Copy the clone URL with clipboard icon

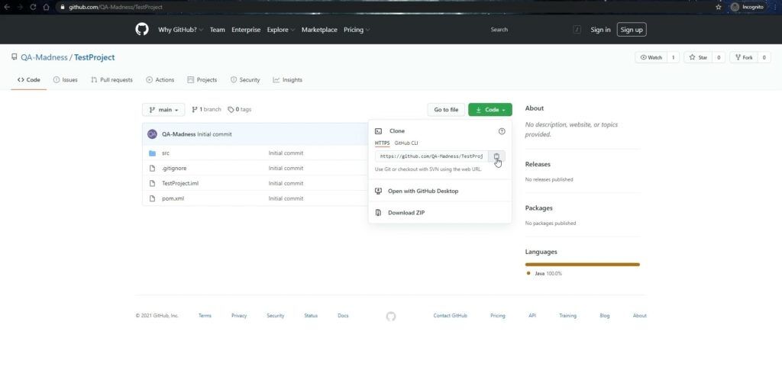[x=496, y=156]
